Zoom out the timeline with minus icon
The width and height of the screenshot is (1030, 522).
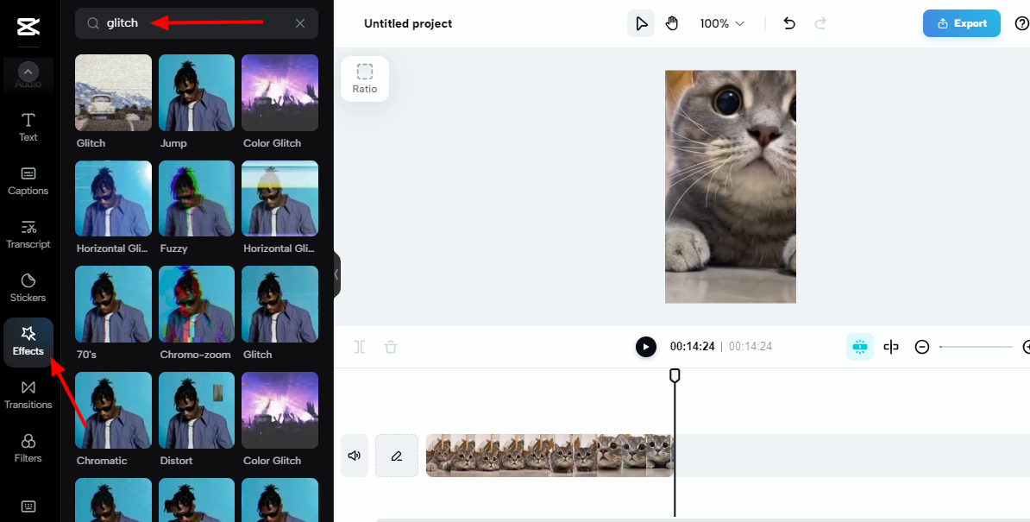922,347
